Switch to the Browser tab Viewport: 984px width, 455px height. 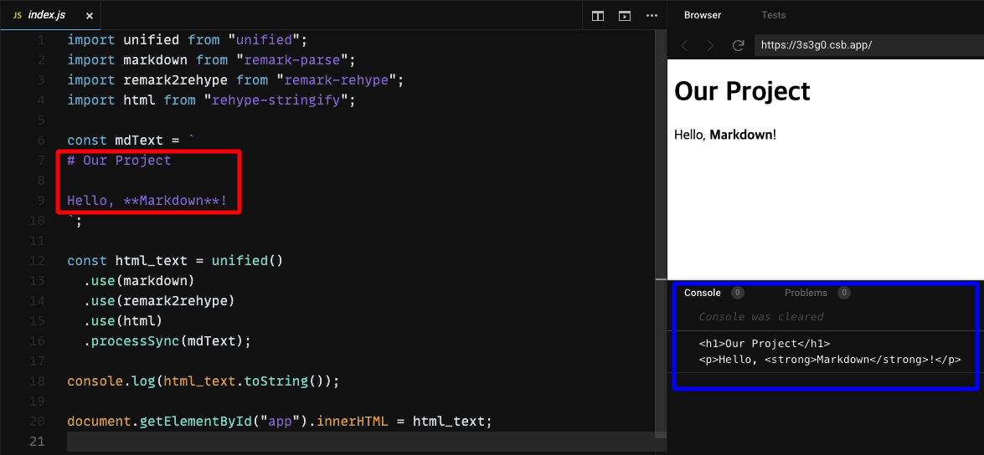pos(703,15)
